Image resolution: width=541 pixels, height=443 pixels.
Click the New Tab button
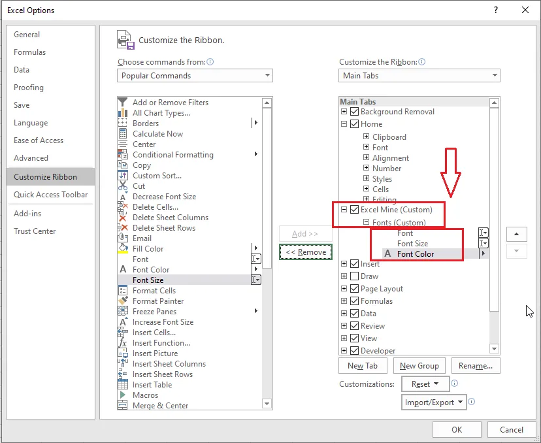[x=363, y=365]
